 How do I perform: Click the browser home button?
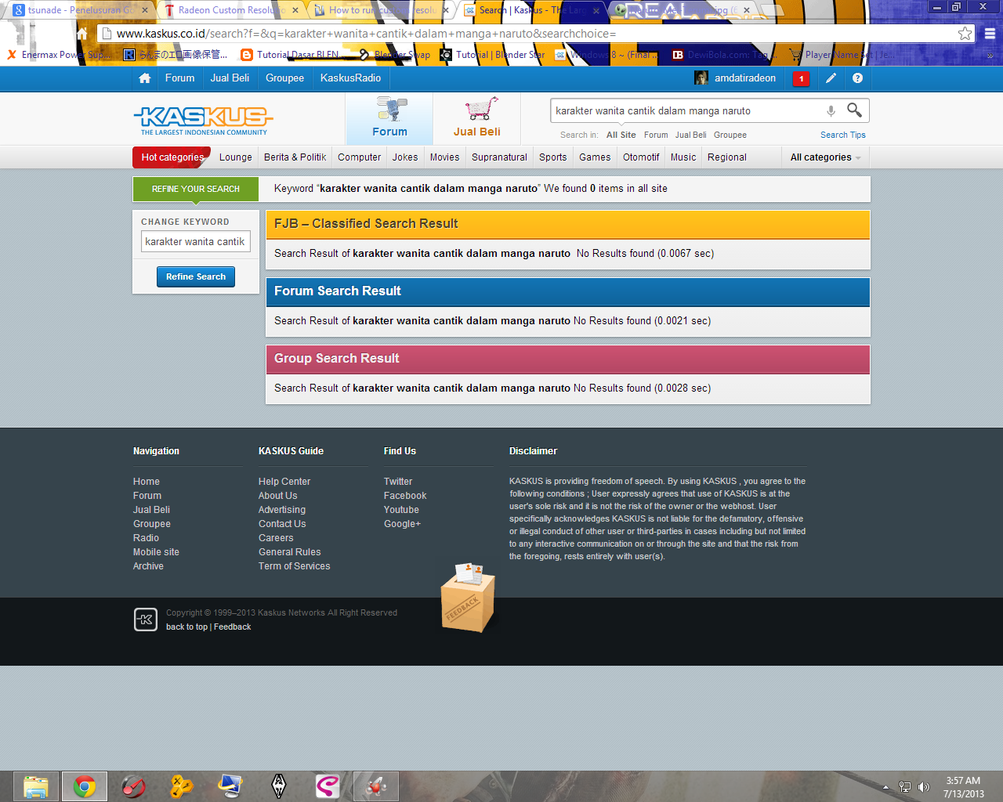(82, 34)
